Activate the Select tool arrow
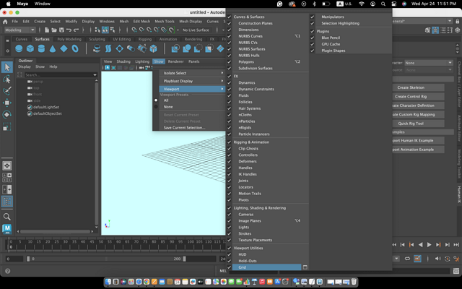The height and width of the screenshot is (289, 462). pyautogui.click(x=7, y=67)
